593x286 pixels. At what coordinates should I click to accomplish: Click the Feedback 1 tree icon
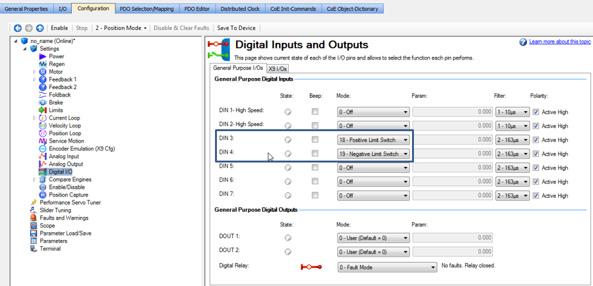pos(42,79)
